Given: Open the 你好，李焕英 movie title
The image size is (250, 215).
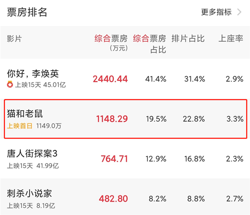Looking at the screenshot, I should 33,73.
